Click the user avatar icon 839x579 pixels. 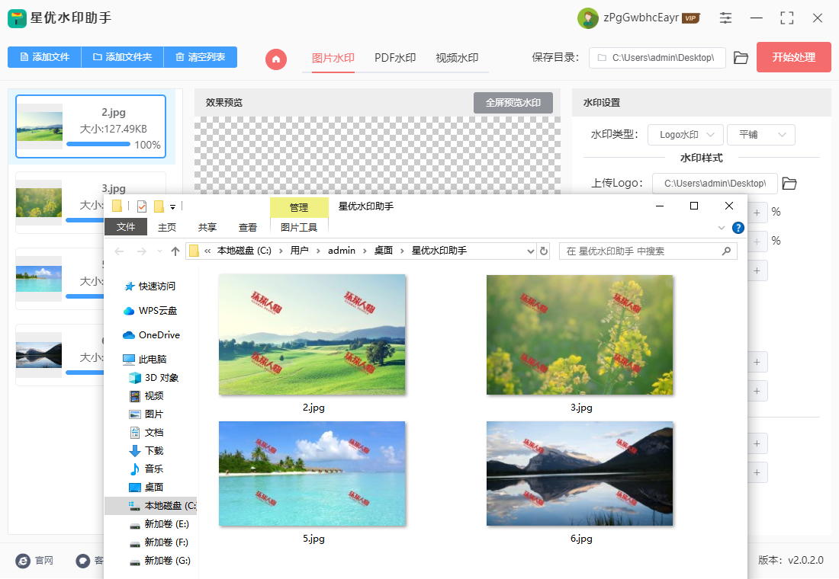coord(587,18)
